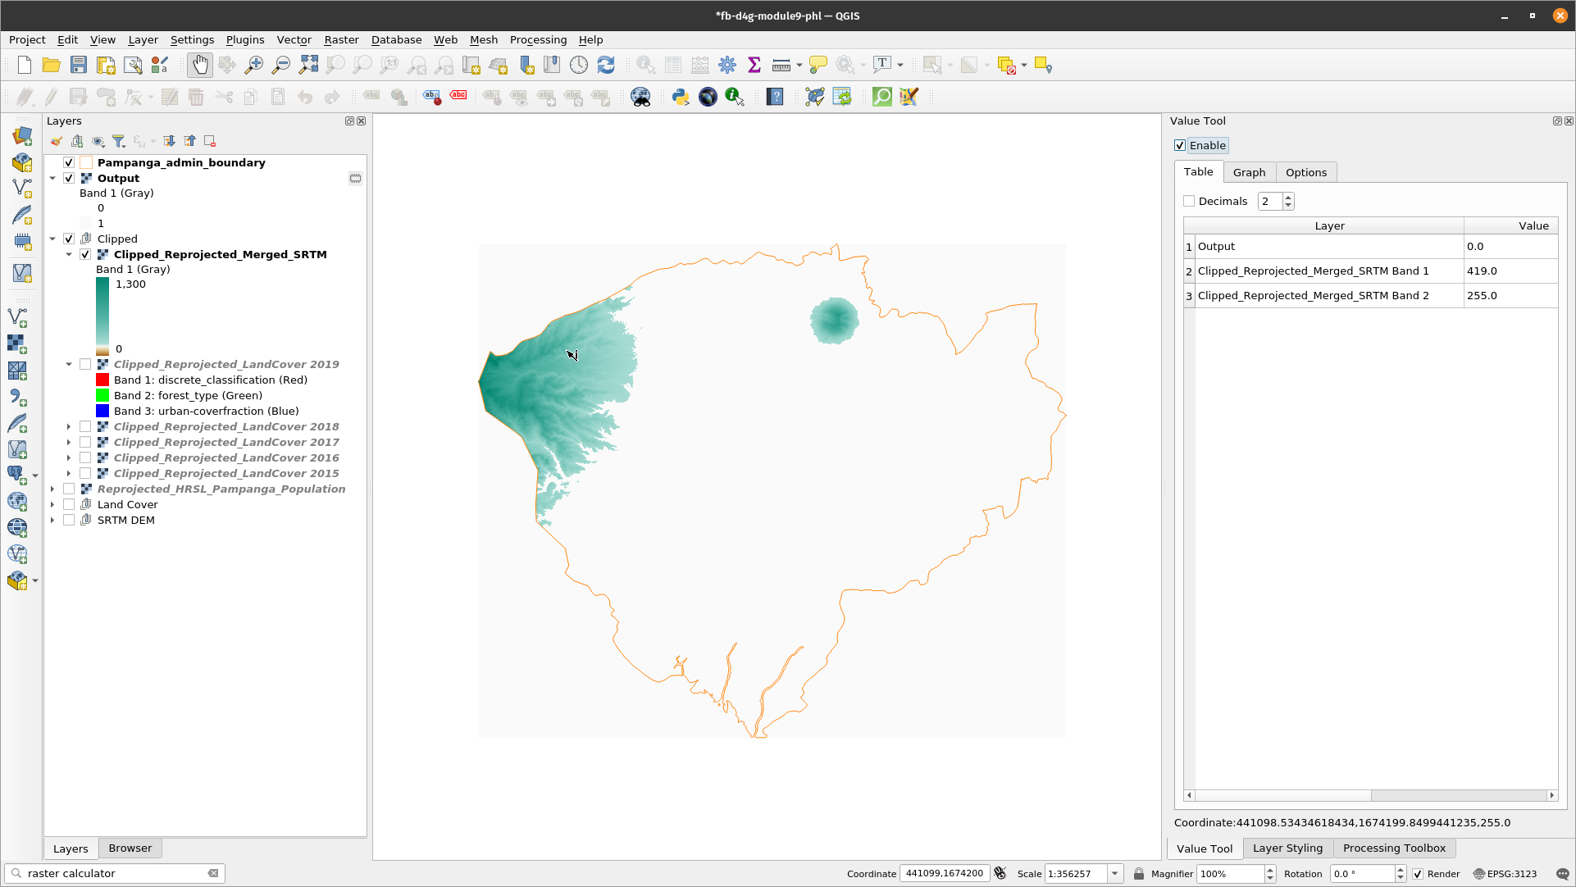Open the Layer Styling panel

[1287, 848]
